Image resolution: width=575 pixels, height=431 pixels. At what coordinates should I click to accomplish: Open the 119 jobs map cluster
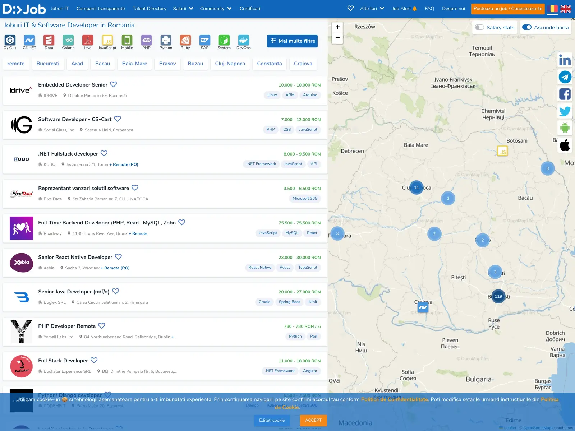pyautogui.click(x=498, y=296)
